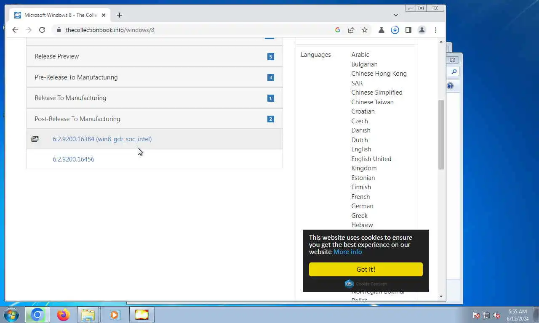Open build 6.2.9200.16456 link
539x323 pixels.
[74, 159]
